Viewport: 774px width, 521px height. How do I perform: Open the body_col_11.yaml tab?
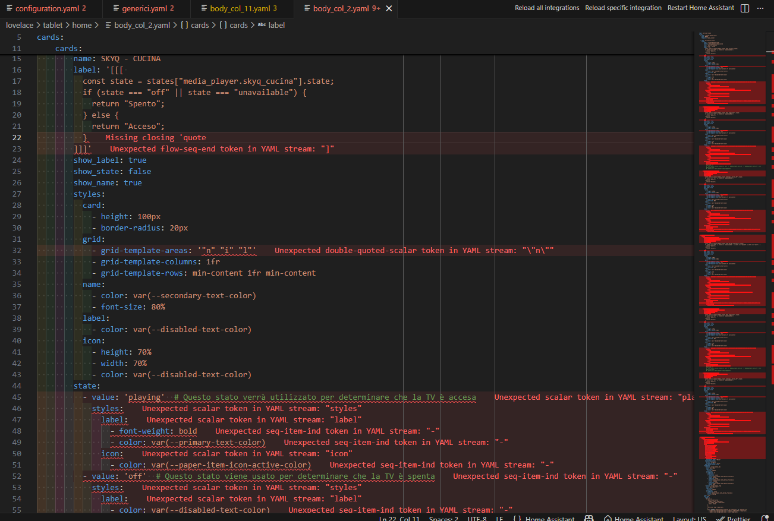tap(241, 9)
